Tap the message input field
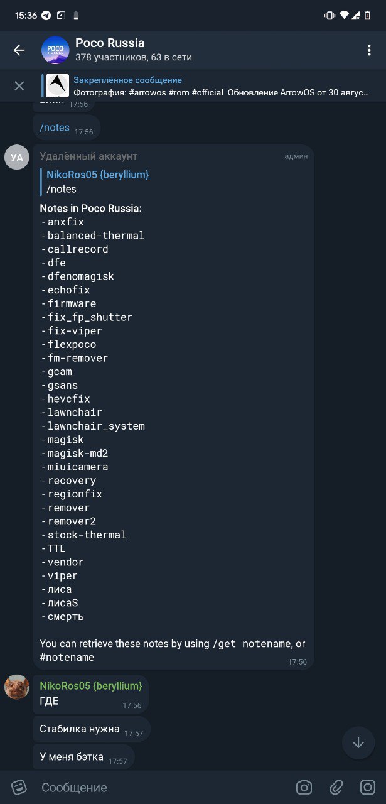The height and width of the screenshot is (804, 386). pyautogui.click(x=163, y=787)
